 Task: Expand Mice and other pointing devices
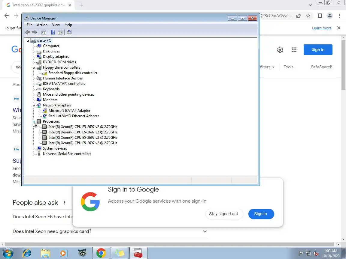point(34,95)
